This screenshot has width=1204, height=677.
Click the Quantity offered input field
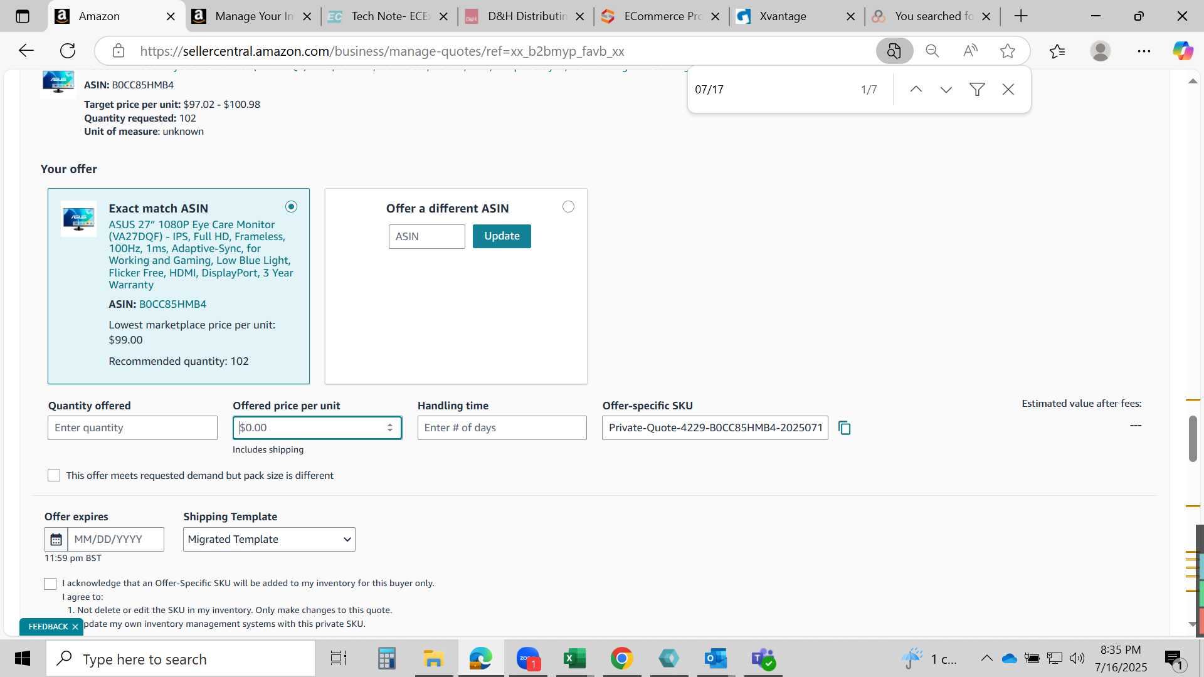(x=132, y=428)
